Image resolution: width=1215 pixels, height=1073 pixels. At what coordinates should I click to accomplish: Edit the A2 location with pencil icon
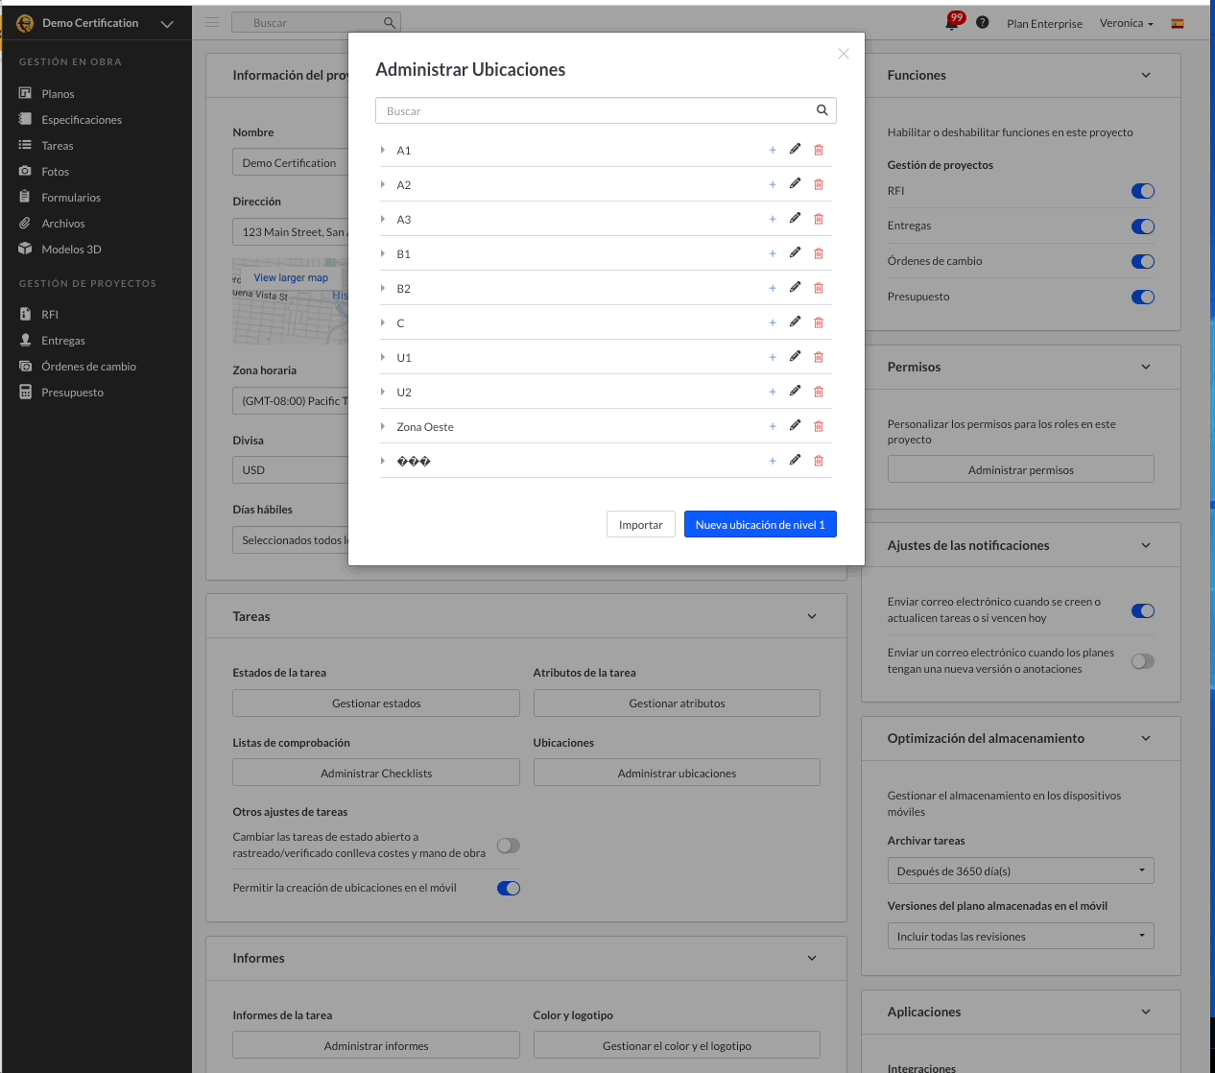(795, 183)
